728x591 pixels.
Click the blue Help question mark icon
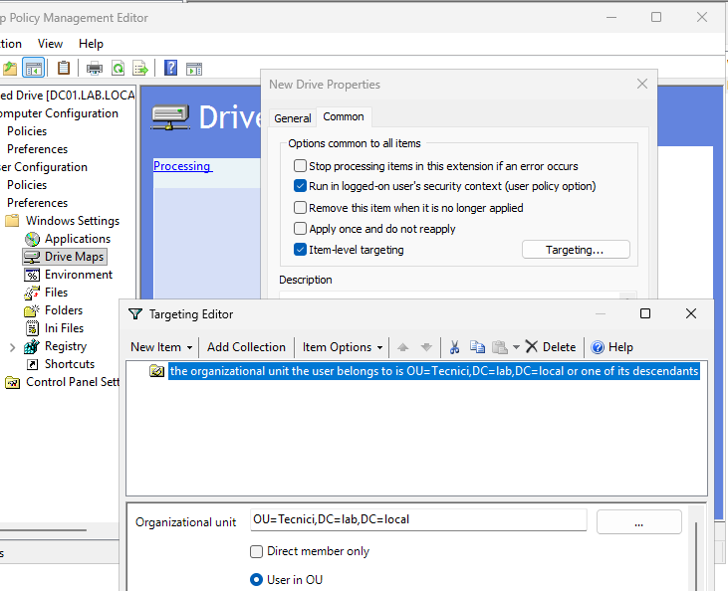171,69
